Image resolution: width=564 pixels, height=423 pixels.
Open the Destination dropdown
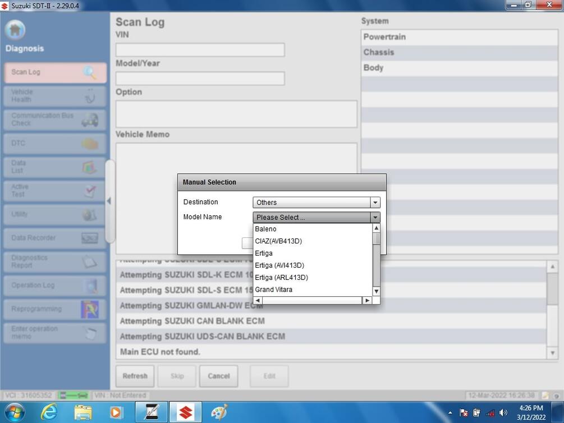pyautogui.click(x=375, y=202)
